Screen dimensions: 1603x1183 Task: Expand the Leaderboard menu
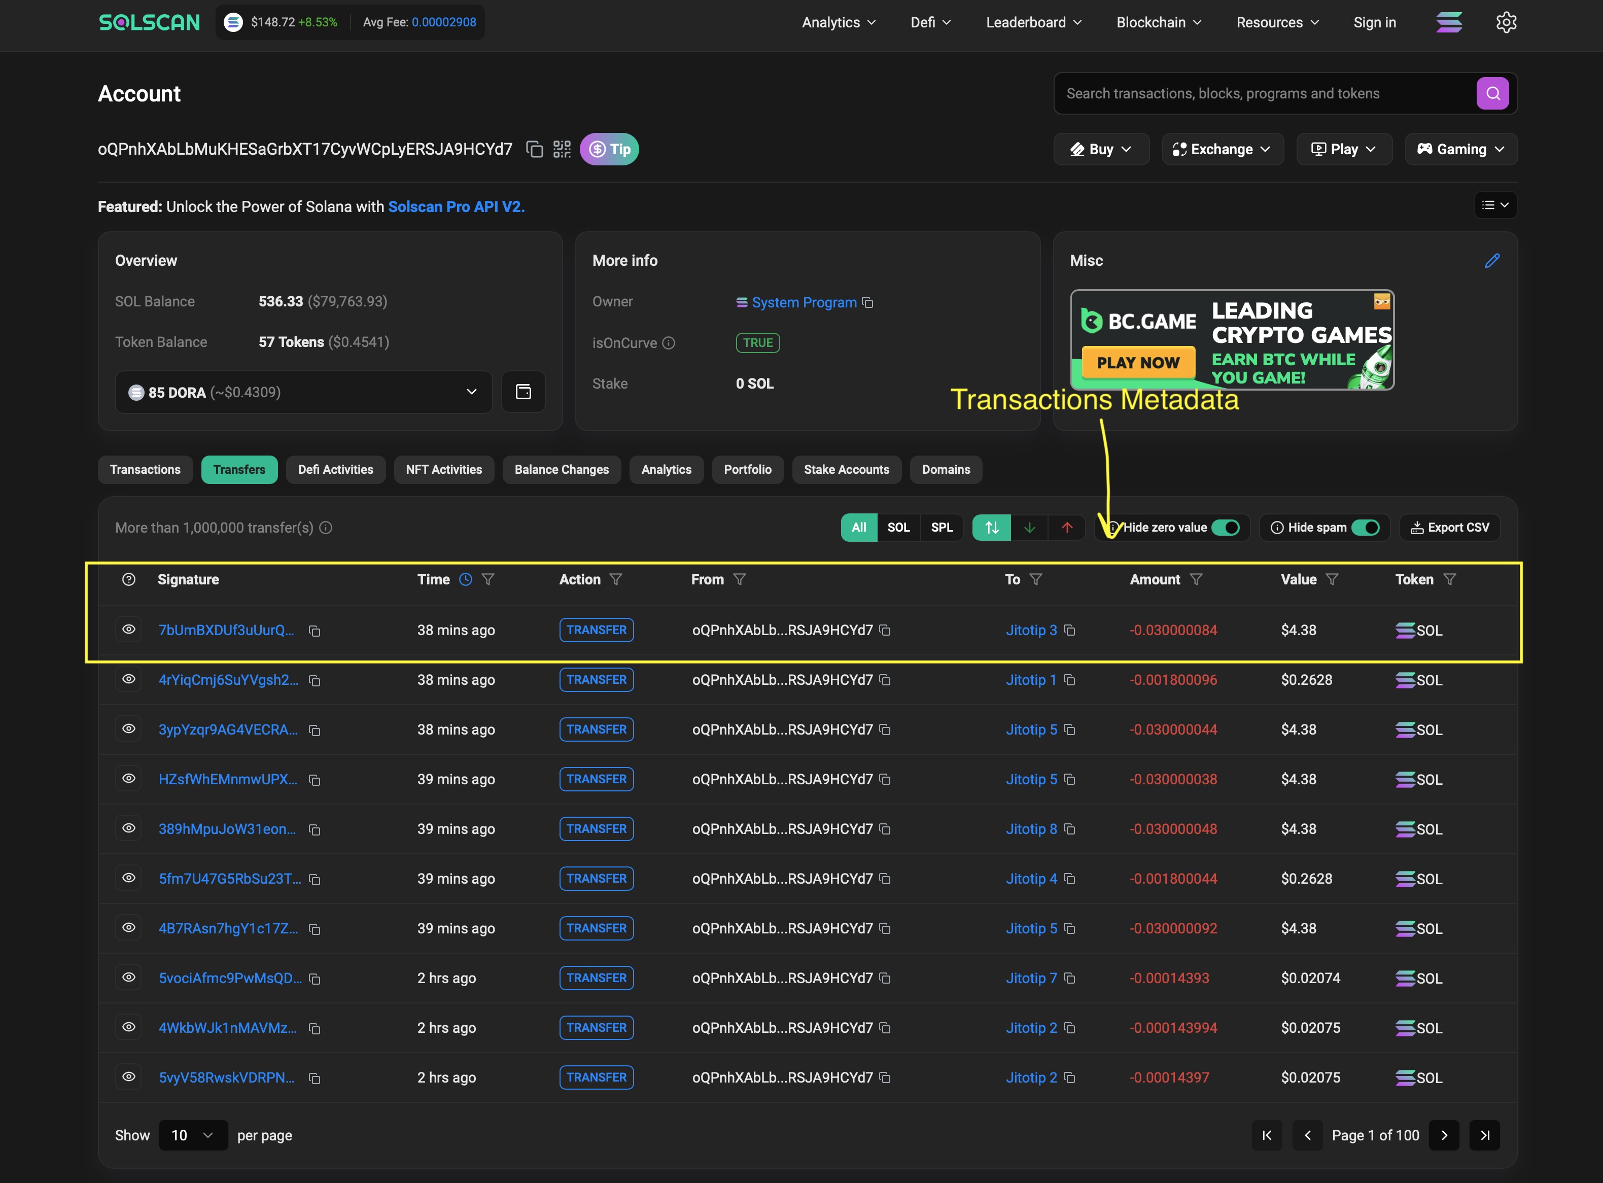(x=1034, y=22)
